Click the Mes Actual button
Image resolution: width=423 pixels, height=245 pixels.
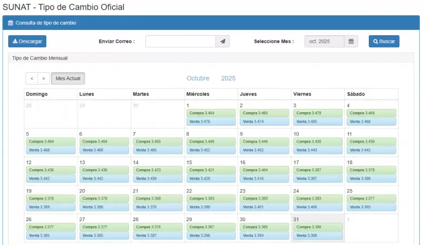coord(68,79)
